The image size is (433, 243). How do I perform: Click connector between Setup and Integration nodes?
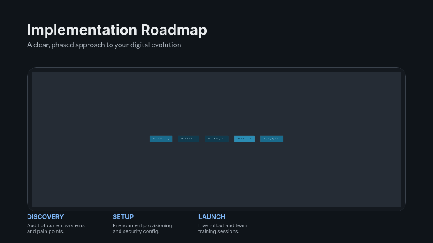click(x=202, y=139)
